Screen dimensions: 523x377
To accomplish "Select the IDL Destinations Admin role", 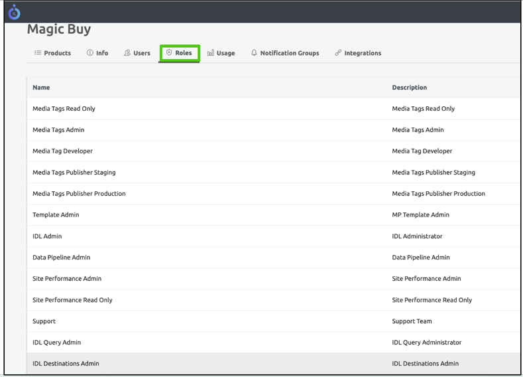I will point(66,364).
